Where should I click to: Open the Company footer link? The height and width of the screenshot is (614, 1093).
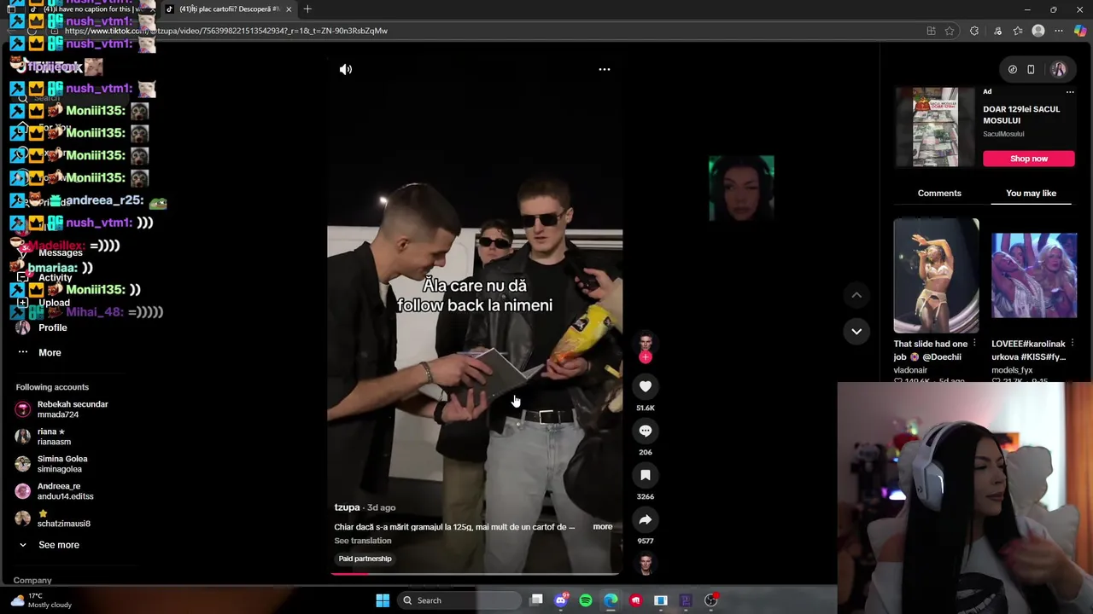32,581
